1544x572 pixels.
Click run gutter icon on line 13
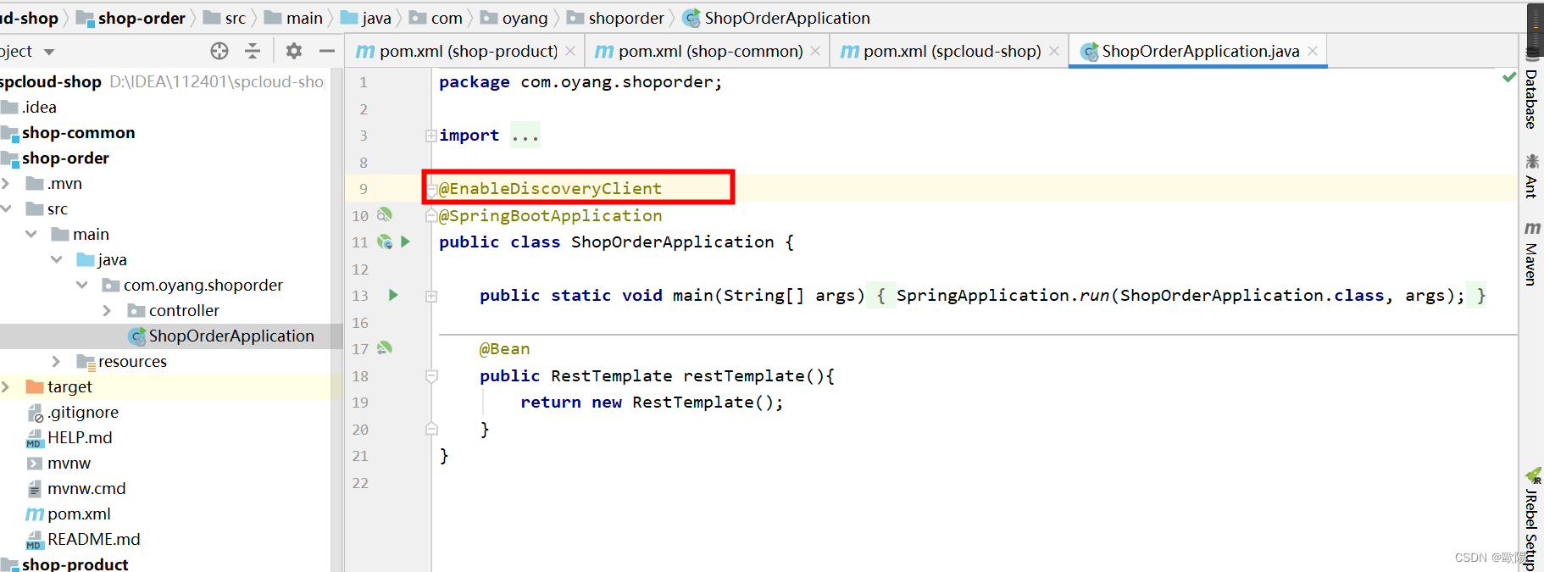(x=393, y=295)
